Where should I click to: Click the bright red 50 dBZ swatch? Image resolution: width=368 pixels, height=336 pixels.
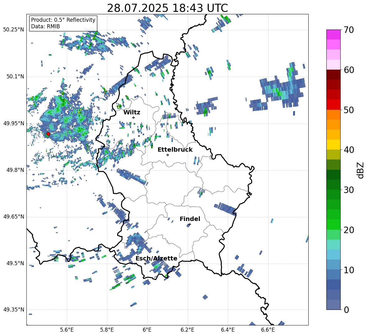point(333,105)
